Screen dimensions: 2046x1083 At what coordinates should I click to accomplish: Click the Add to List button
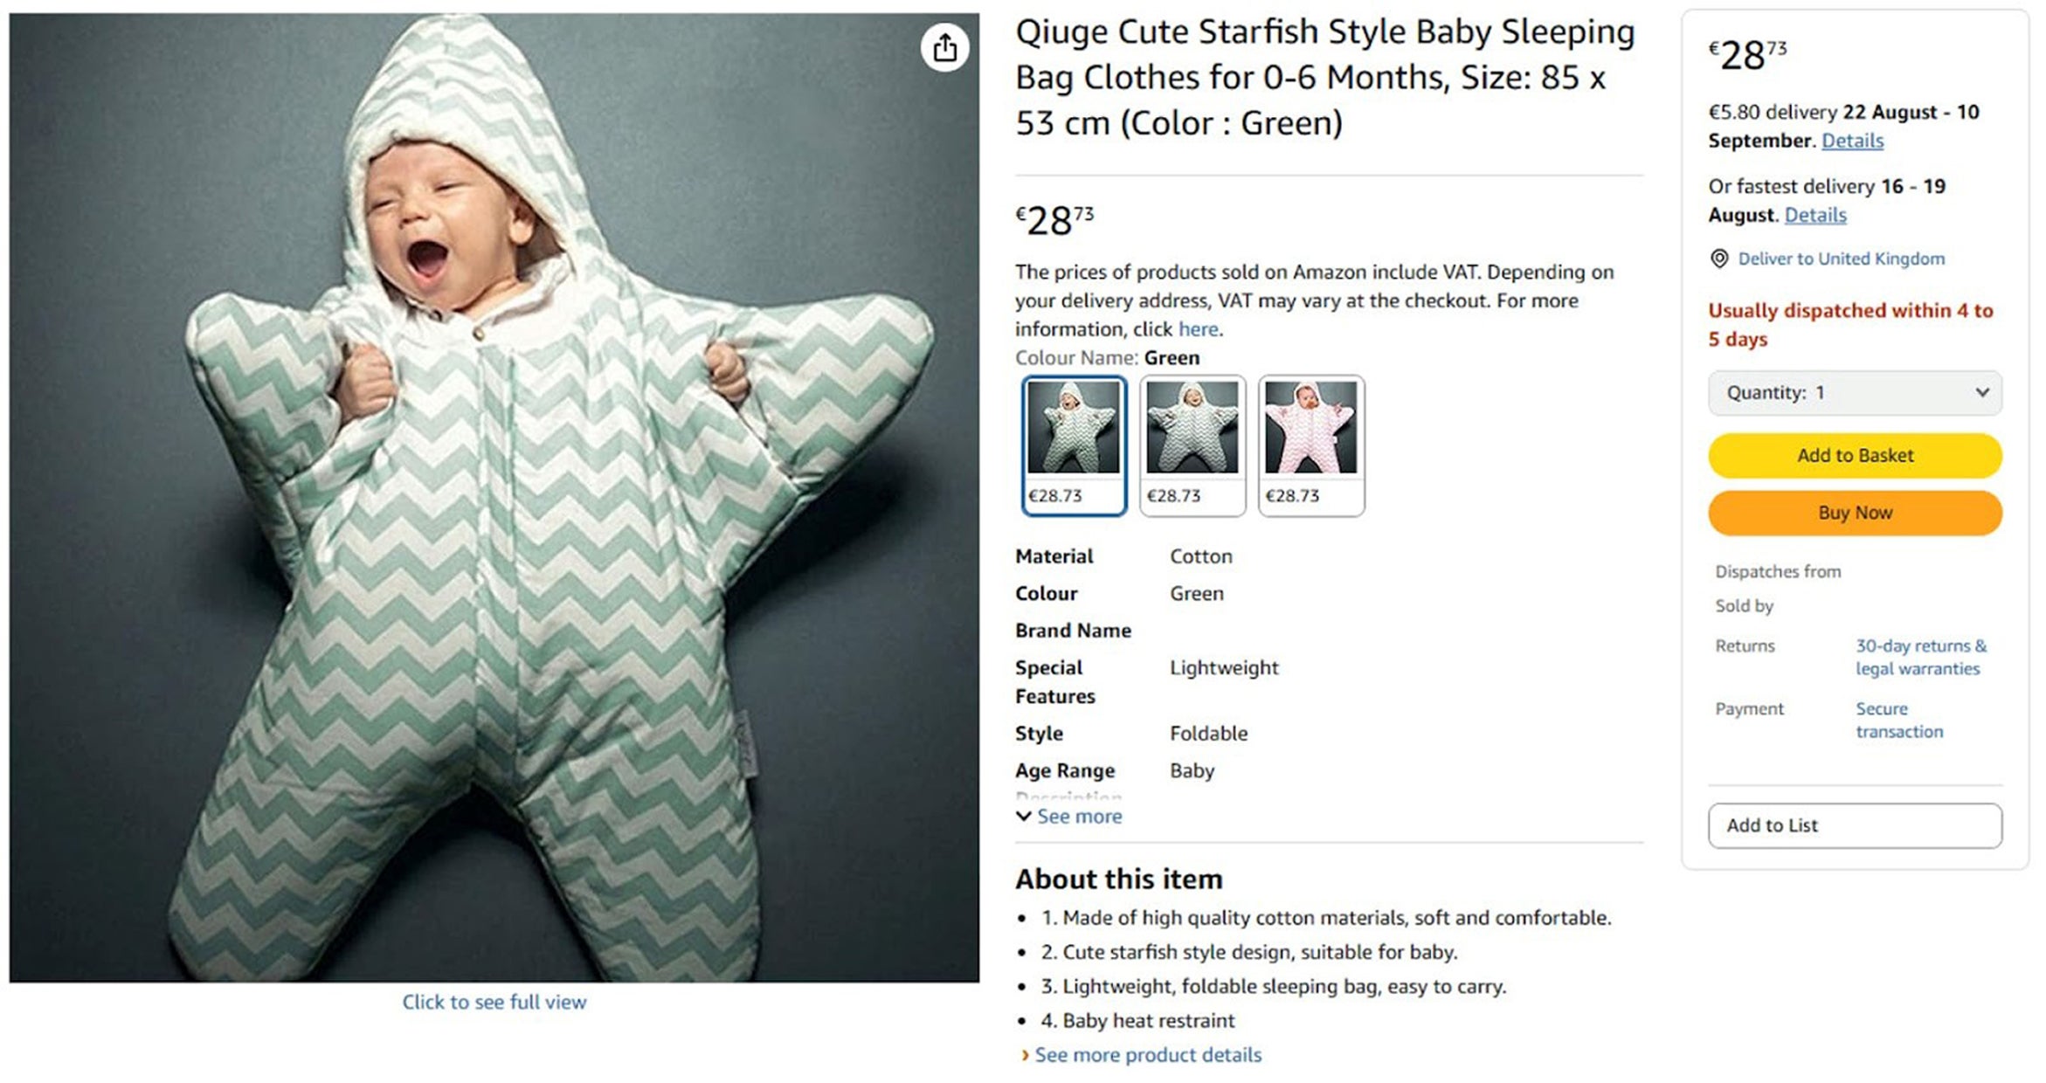point(1854,825)
